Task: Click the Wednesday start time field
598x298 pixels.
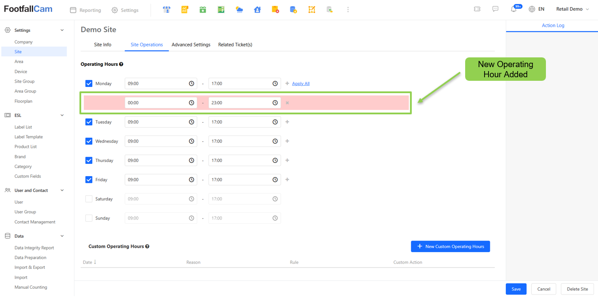Action: pyautogui.click(x=157, y=141)
